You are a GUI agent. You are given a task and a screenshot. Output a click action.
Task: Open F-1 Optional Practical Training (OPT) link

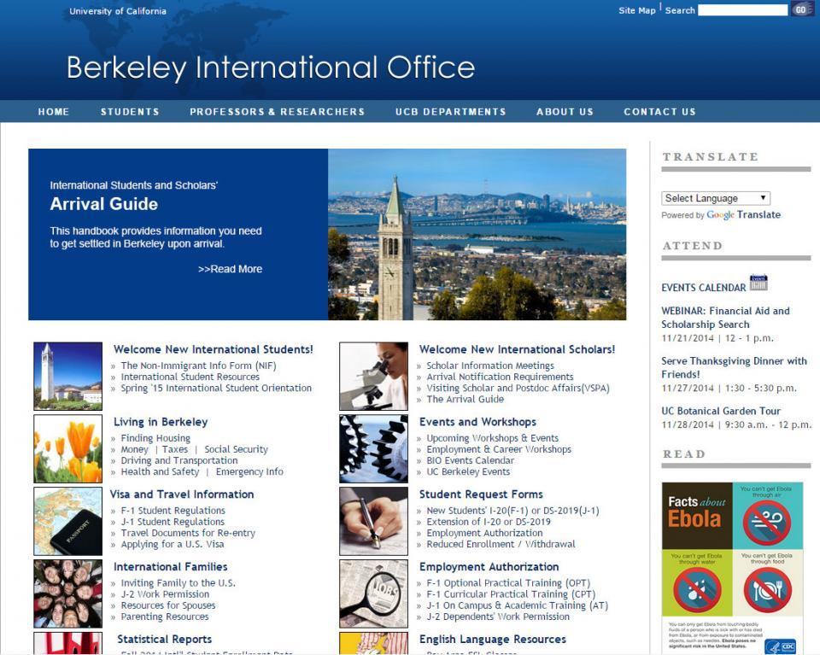pos(509,583)
